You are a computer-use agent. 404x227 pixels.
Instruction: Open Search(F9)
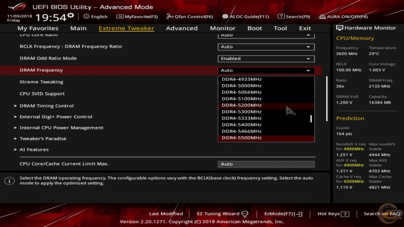click(x=294, y=17)
